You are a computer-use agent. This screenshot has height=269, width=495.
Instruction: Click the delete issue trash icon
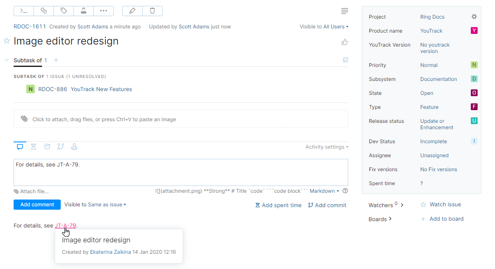coord(152,11)
